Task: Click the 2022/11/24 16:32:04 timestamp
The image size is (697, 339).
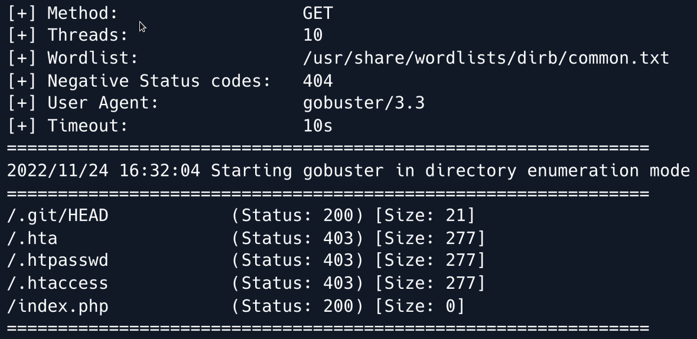Action: [103, 171]
